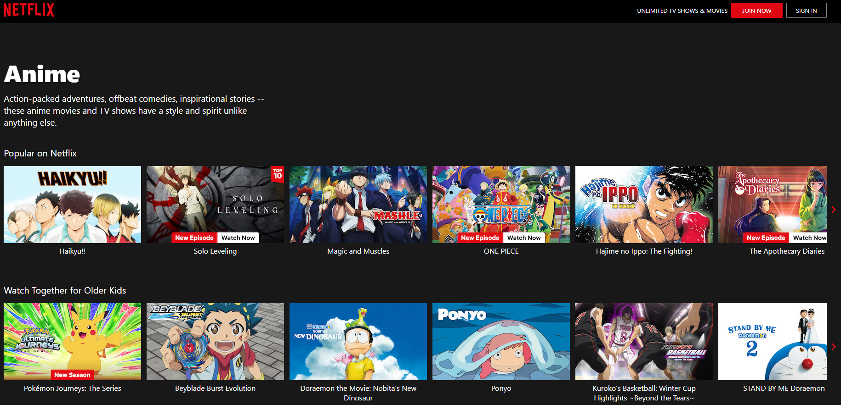The height and width of the screenshot is (405, 841).
Task: Open the Haikyu!! thumbnail
Action: [72, 204]
